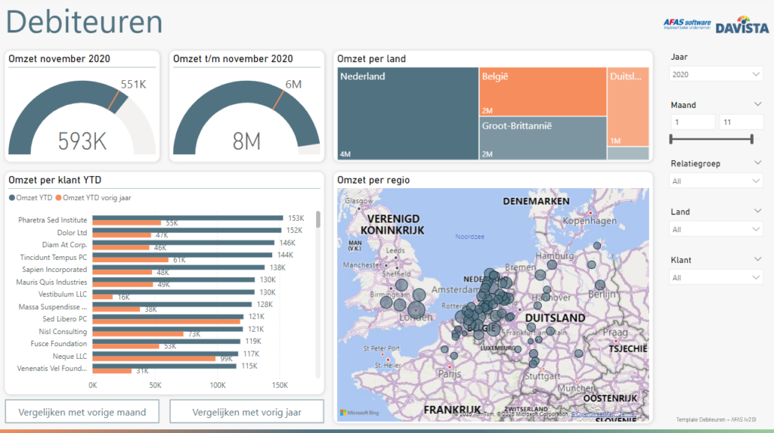Viewport: 774px width, 433px height.
Task: Click the Davista logo
Action: [x=742, y=25]
